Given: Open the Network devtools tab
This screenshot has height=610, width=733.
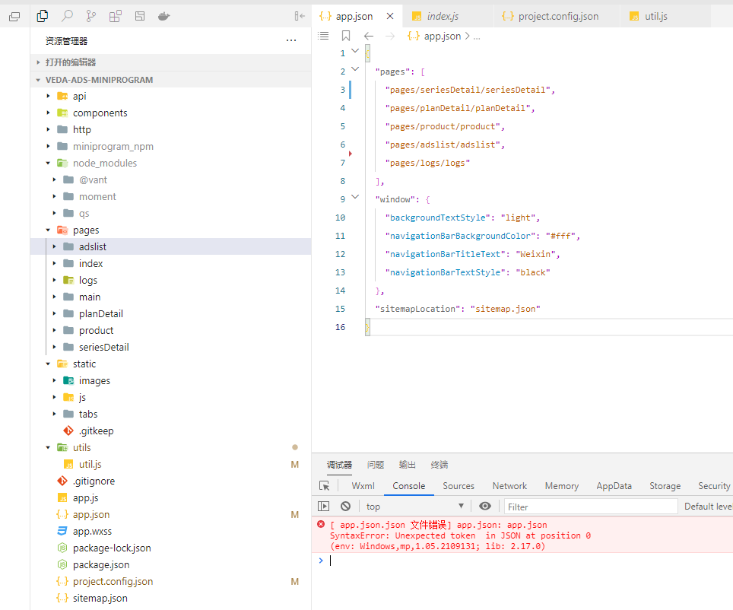Looking at the screenshot, I should coord(509,486).
